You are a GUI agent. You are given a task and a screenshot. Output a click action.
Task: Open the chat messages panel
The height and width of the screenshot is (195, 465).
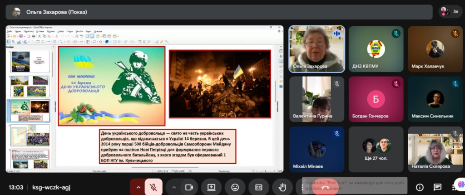coord(437,187)
